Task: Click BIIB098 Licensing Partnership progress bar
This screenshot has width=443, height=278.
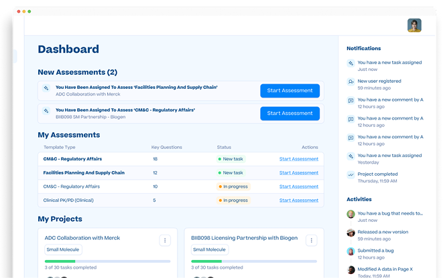Action: tap(254, 261)
